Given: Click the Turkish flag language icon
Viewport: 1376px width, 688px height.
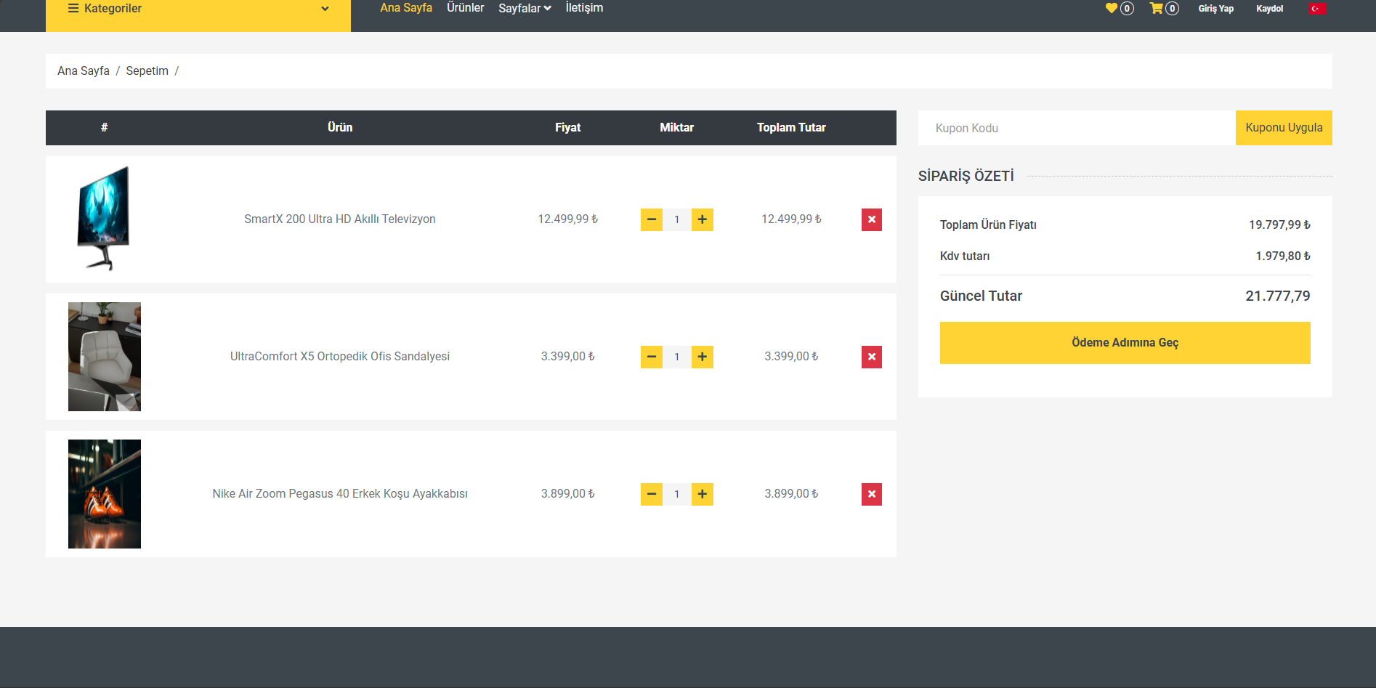Looking at the screenshot, I should [x=1317, y=9].
